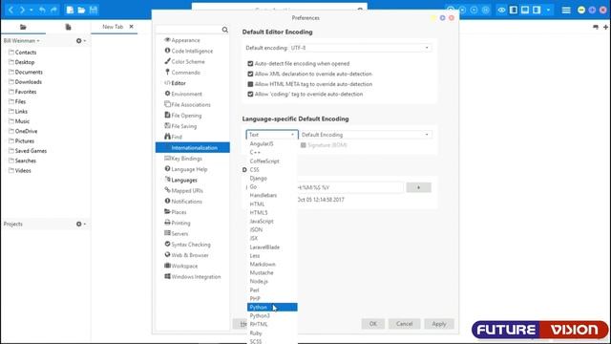Select JavaScript in the language list

tap(272, 221)
